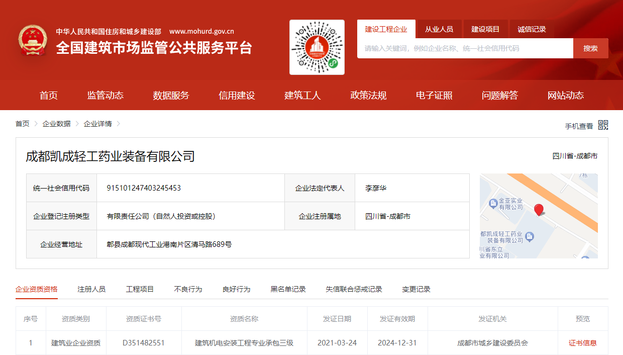
Task: Click the red location pin on map
Action: point(539,210)
